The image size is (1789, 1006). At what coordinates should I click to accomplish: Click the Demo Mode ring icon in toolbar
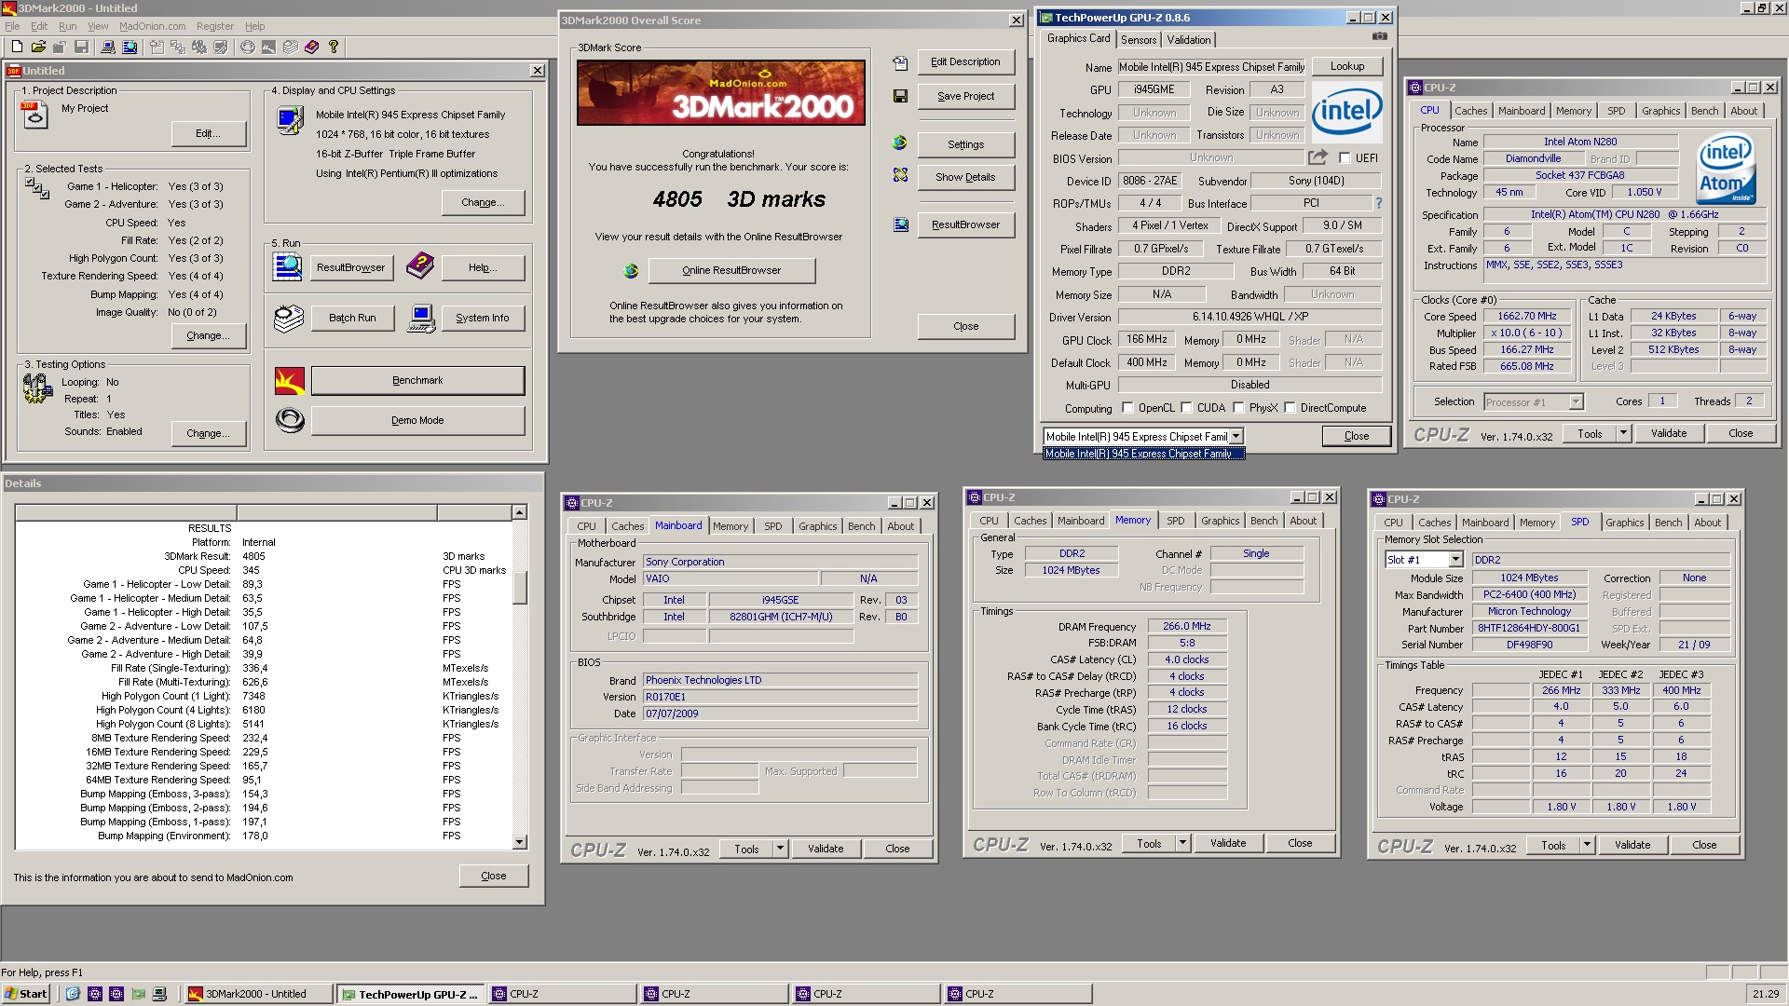click(248, 47)
